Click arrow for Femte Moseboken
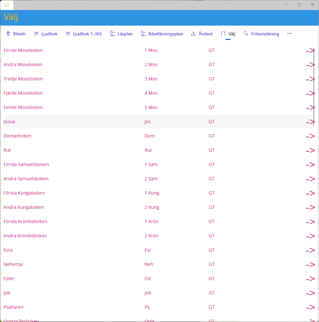The height and width of the screenshot is (322, 319). 310,108
